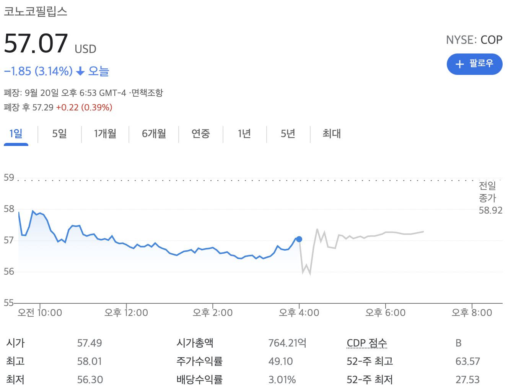This screenshot has width=521, height=392.
Task: Click the 오후 4:00 axis label
Action: pyautogui.click(x=299, y=313)
